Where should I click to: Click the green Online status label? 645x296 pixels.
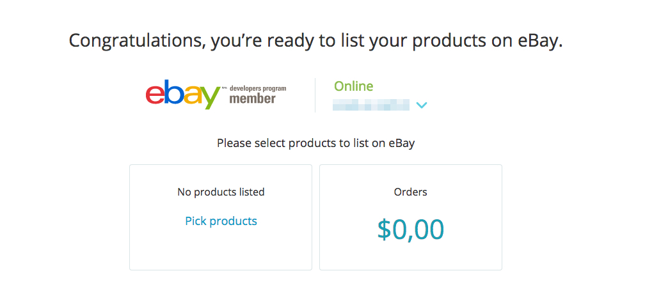[353, 86]
